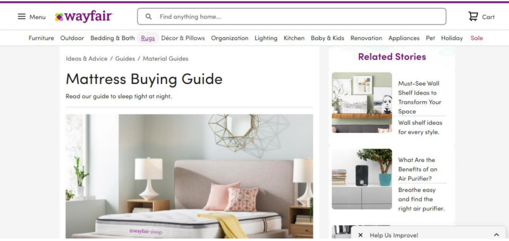Click the air purifier story thumbnail
Image resolution: width=509 pixels, height=241 pixels.
(362, 179)
